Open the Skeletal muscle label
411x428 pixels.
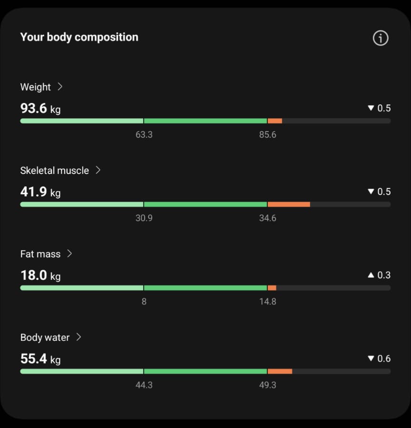(54, 171)
